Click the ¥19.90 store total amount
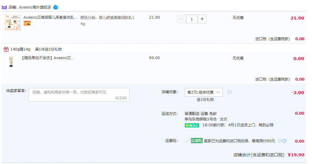The image size is (312, 164). pyautogui.click(x=296, y=155)
